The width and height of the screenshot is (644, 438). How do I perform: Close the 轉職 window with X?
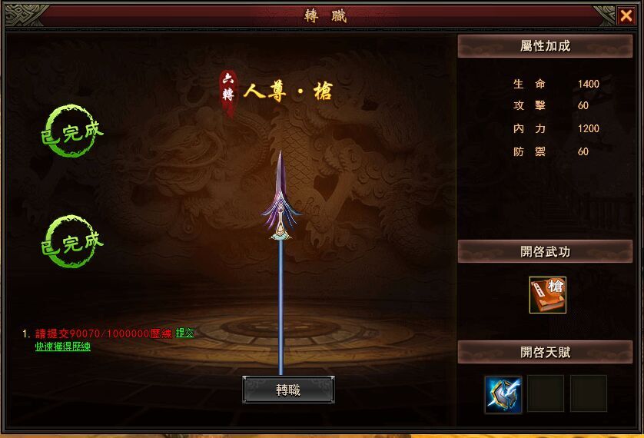pyautogui.click(x=626, y=16)
